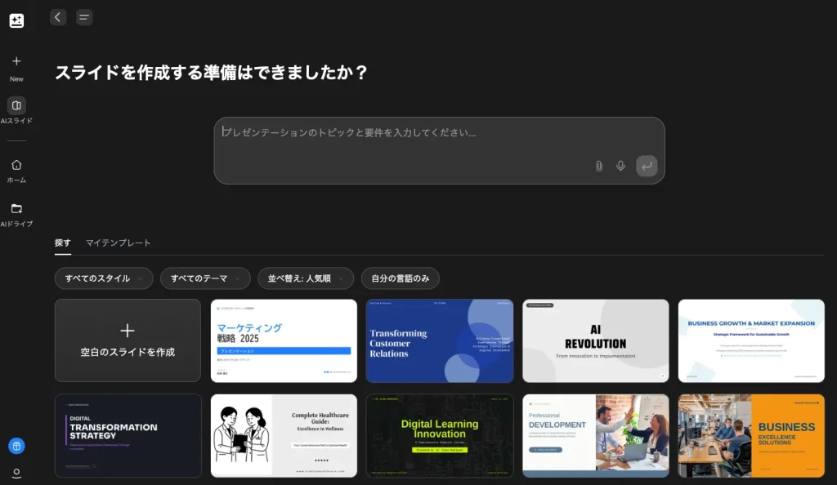Open the user avatar at the bottom left
The width and height of the screenshot is (837, 485).
[x=16, y=474]
